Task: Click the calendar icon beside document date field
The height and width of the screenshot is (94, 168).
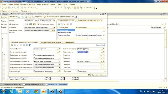Action: click(x=54, y=21)
